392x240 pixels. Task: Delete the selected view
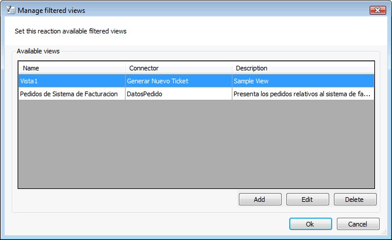pyautogui.click(x=355, y=200)
